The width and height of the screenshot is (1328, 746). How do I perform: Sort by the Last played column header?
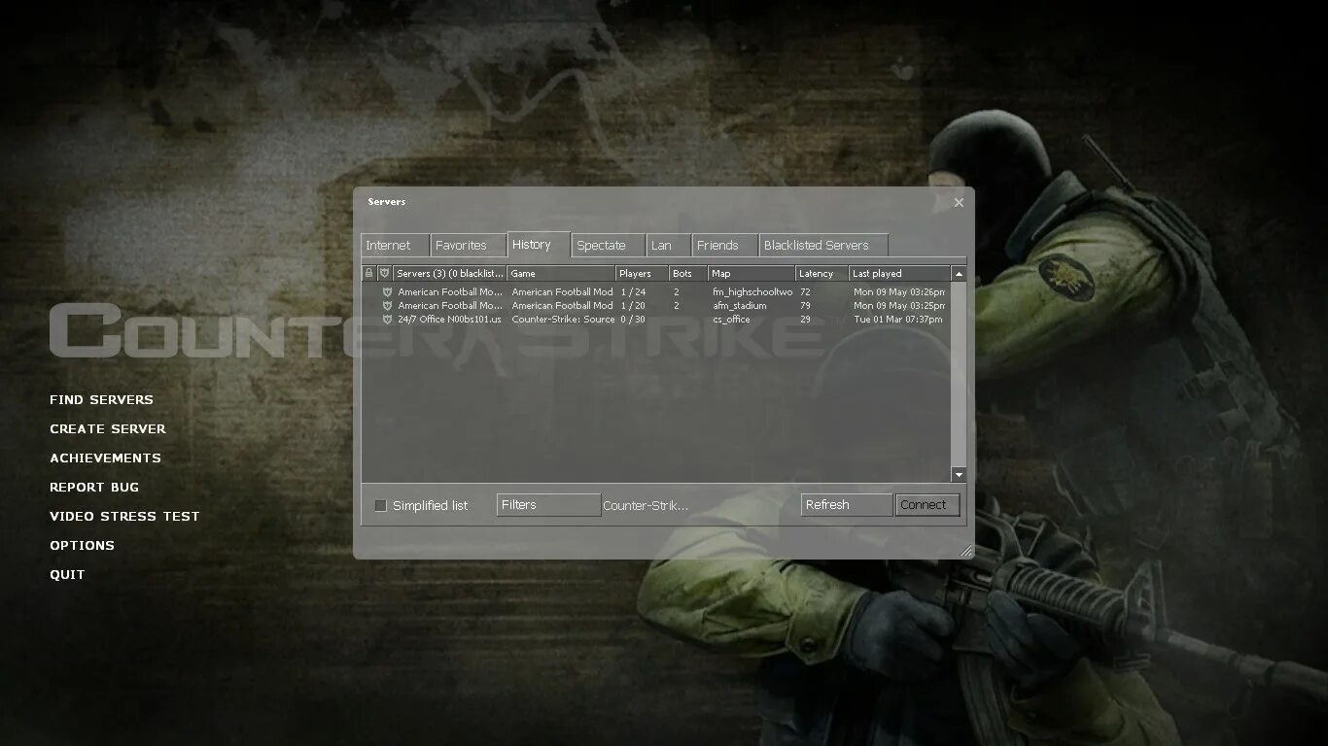coord(899,274)
